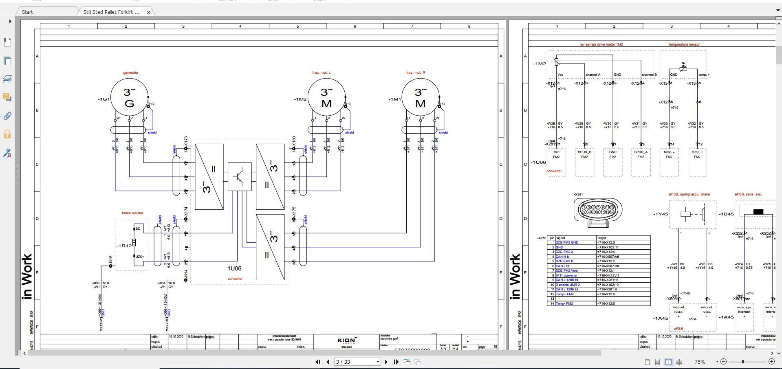Open the Digital Signatures panel
782x369 pixels.
click(7, 153)
